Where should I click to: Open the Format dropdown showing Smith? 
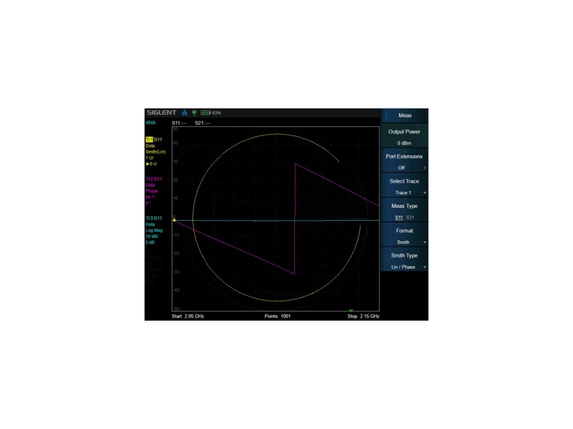[x=403, y=242]
